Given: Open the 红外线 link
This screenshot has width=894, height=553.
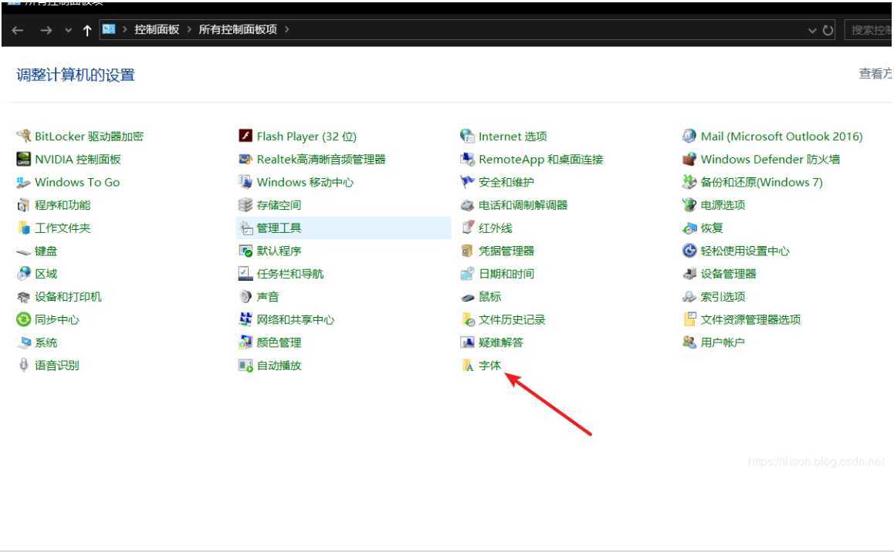Looking at the screenshot, I should click(x=495, y=228).
